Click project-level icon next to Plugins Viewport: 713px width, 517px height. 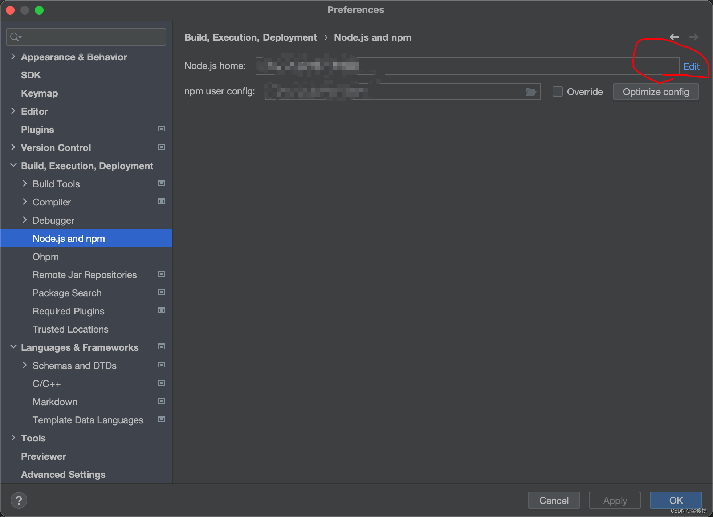[x=162, y=129]
